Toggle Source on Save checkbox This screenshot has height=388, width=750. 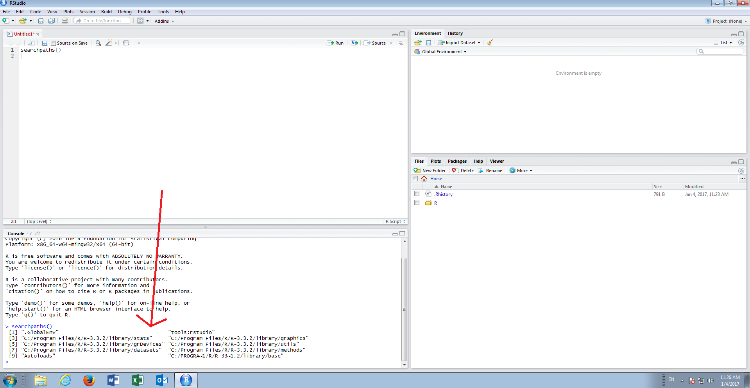[x=54, y=43]
